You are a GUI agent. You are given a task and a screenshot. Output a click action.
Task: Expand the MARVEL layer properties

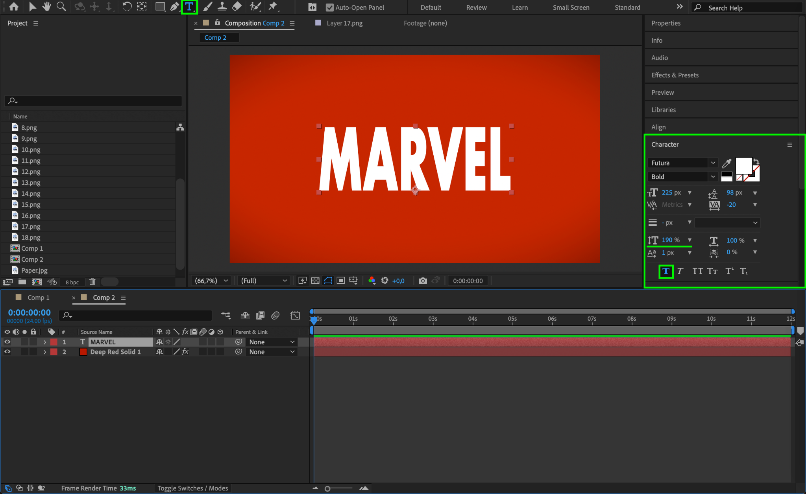tap(45, 342)
